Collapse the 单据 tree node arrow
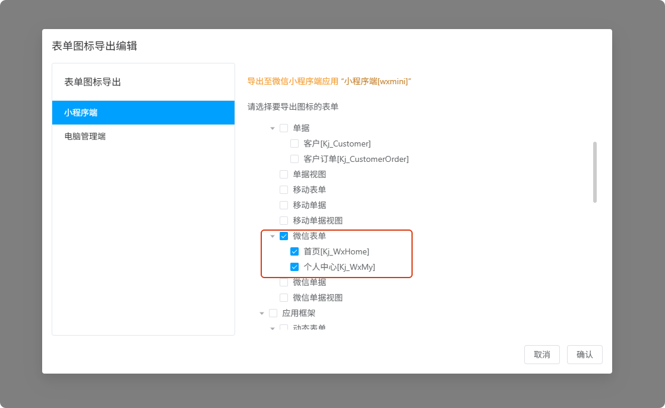Image resolution: width=665 pixels, height=408 pixels. tap(273, 128)
